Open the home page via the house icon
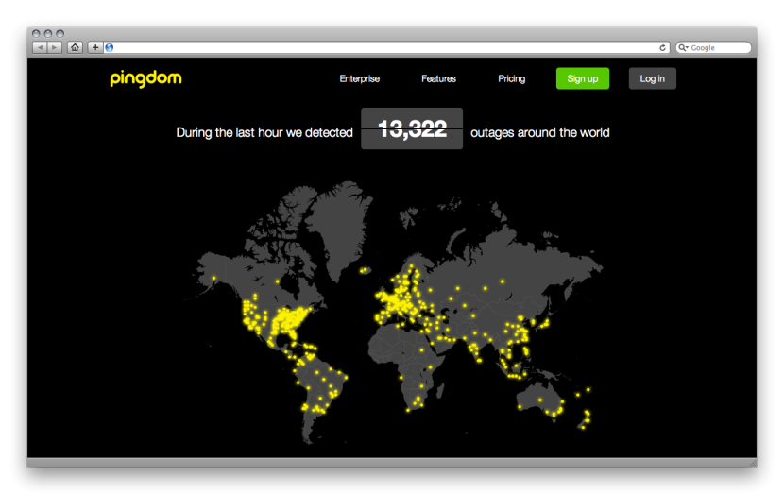784x494 pixels. click(x=75, y=47)
